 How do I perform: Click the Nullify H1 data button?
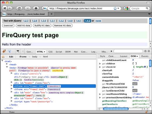tap(42, 26)
